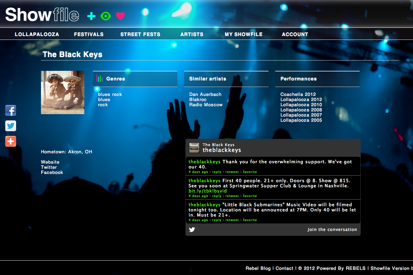Favorite the overwhelming support tweet
This screenshot has width=413, height=275.
coord(250,172)
